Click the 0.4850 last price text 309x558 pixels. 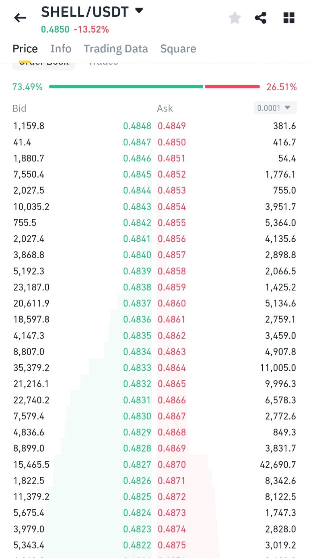[55, 29]
